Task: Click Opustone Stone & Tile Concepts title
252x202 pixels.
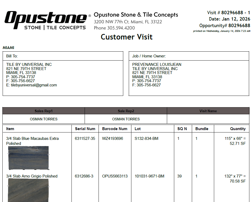Action: (x=136, y=15)
